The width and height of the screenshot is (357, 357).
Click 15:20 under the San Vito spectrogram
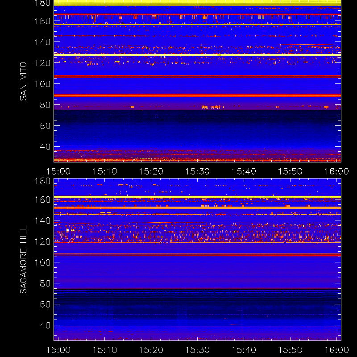click(x=151, y=171)
